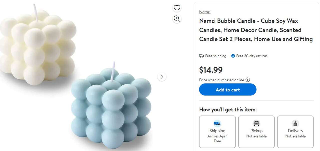Image resolution: width=320 pixels, height=151 pixels.
Task: Click the $14.99 price
Action: click(x=211, y=70)
